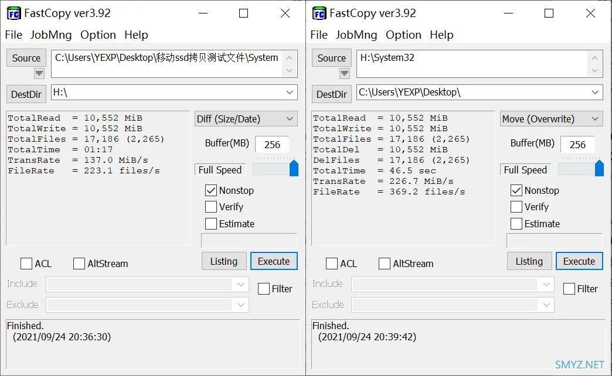
Task: Click Listing button in right window
Action: (529, 261)
